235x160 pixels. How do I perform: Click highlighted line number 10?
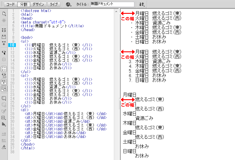[x=12, y=45]
